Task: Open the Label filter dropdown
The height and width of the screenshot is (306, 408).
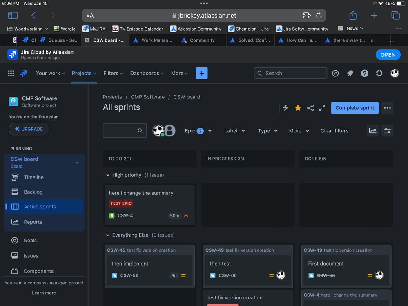Action: click(x=234, y=131)
